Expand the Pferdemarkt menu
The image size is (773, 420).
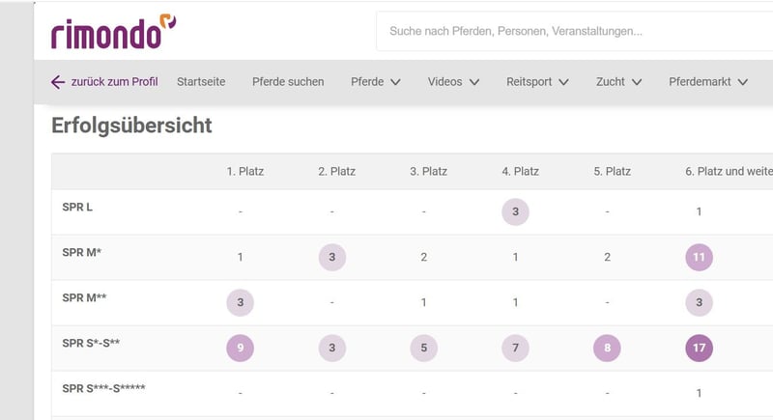tap(708, 82)
